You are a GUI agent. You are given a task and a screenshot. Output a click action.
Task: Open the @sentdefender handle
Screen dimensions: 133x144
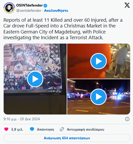[29, 10]
